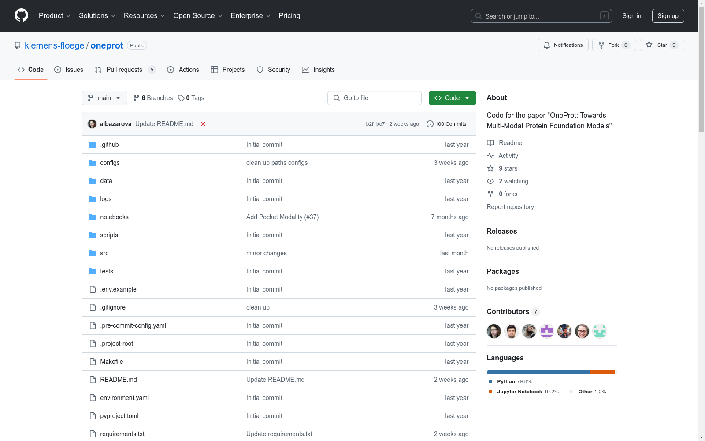The height and width of the screenshot is (441, 705).
Task: Open the 6 Branches list
Action: [x=153, y=98]
